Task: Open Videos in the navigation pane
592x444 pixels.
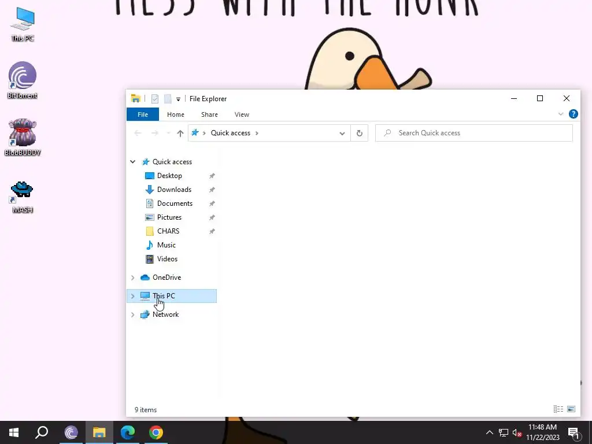Action: (x=167, y=259)
